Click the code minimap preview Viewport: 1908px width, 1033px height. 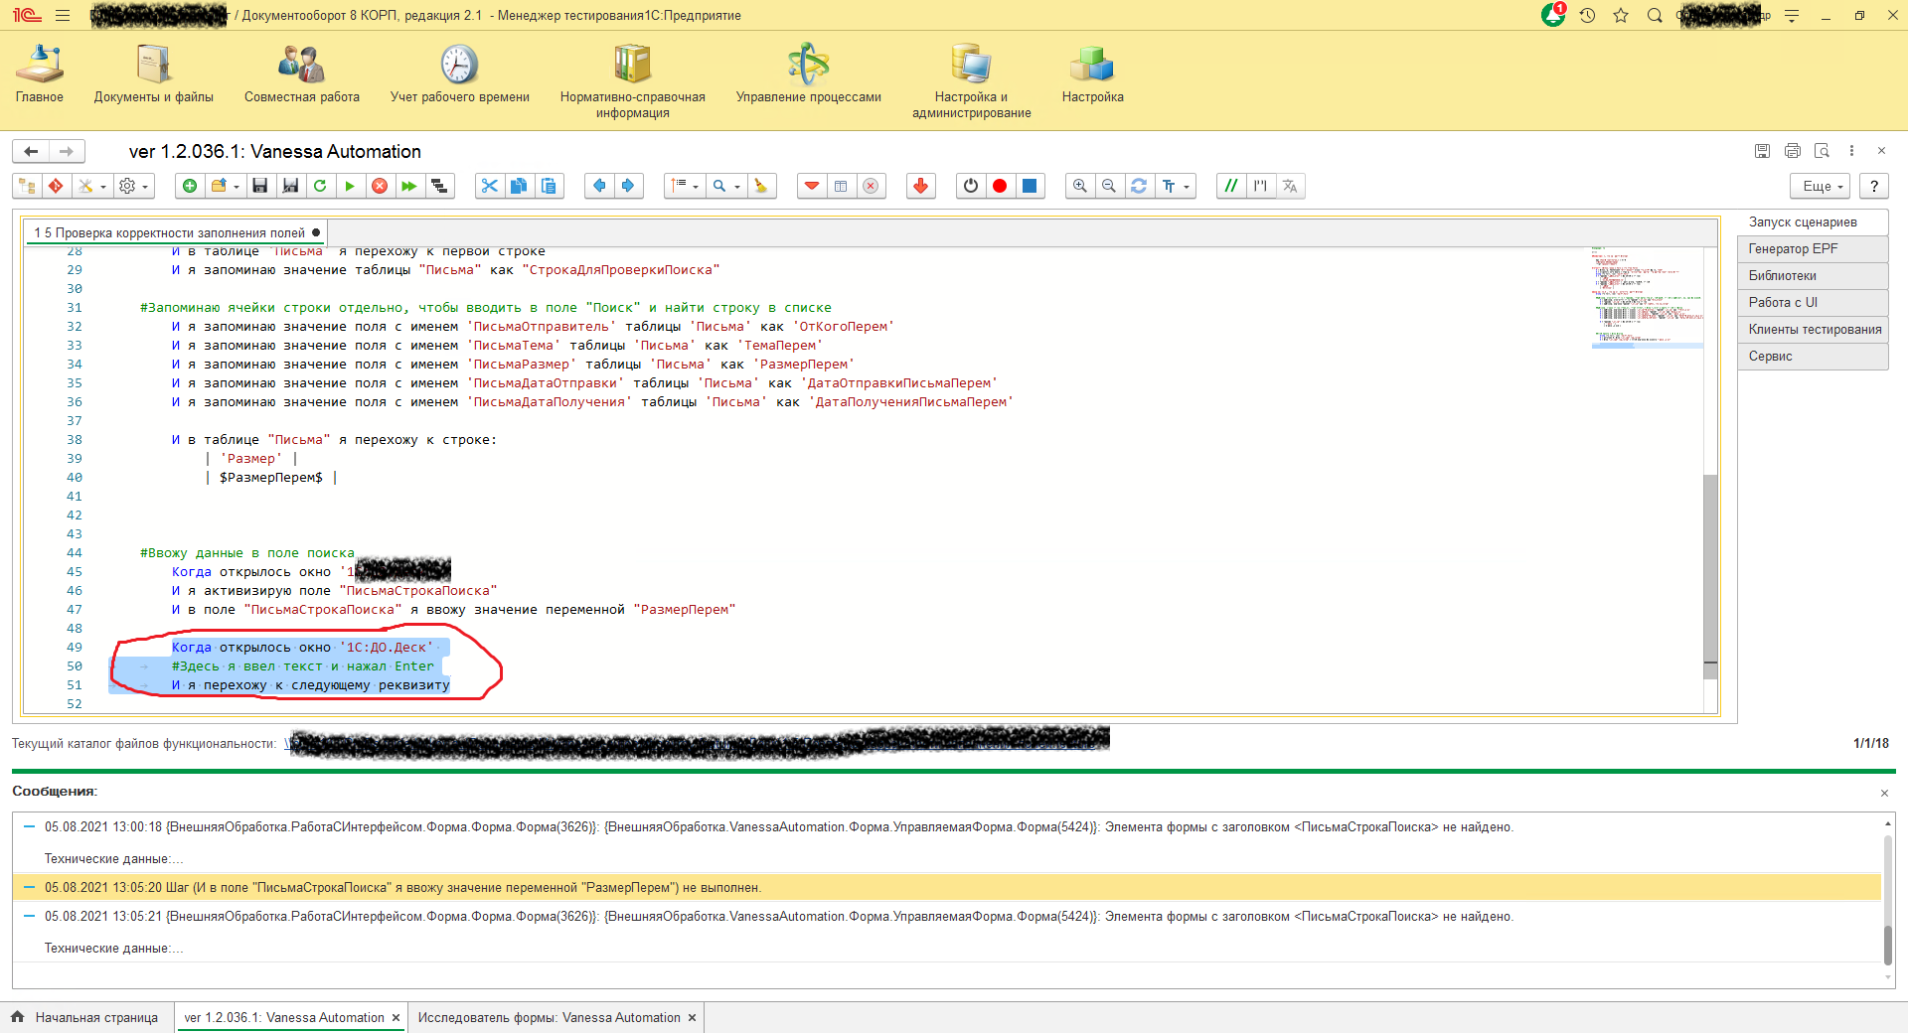tap(1647, 296)
